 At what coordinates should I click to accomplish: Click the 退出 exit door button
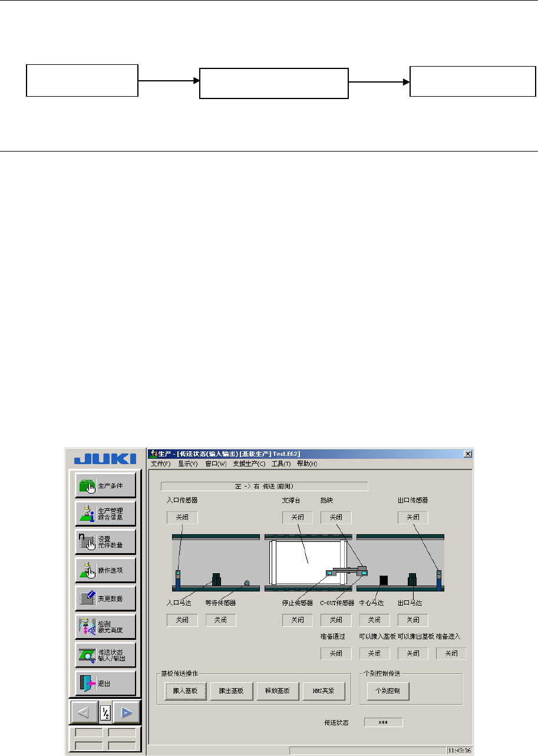105,683
